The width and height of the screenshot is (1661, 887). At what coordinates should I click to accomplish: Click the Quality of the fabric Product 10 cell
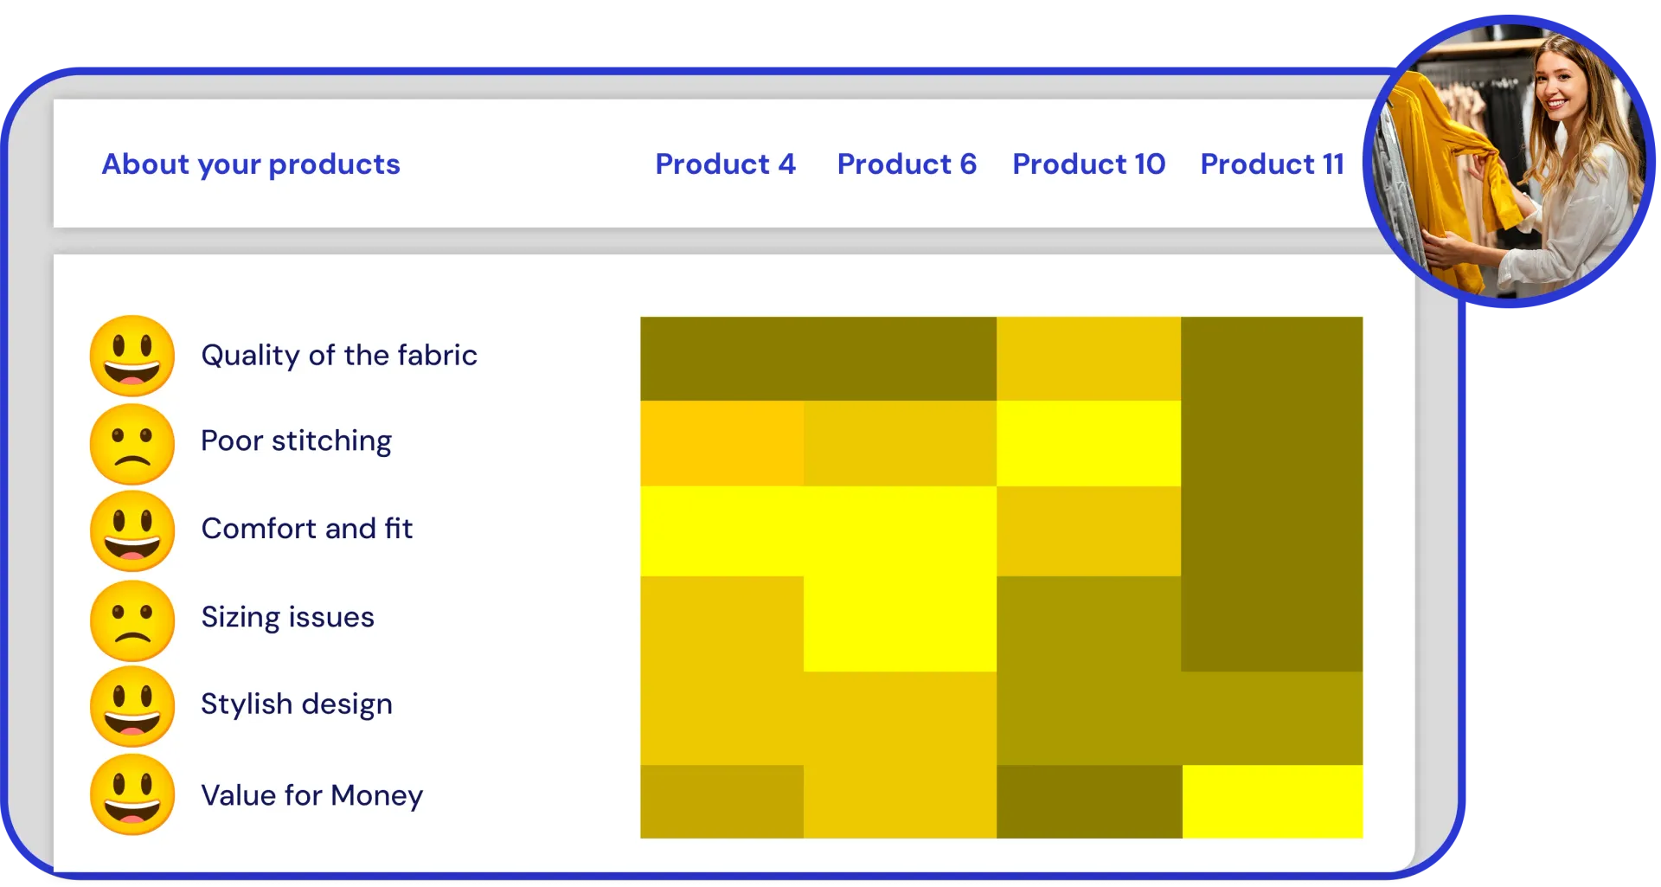[1088, 358]
